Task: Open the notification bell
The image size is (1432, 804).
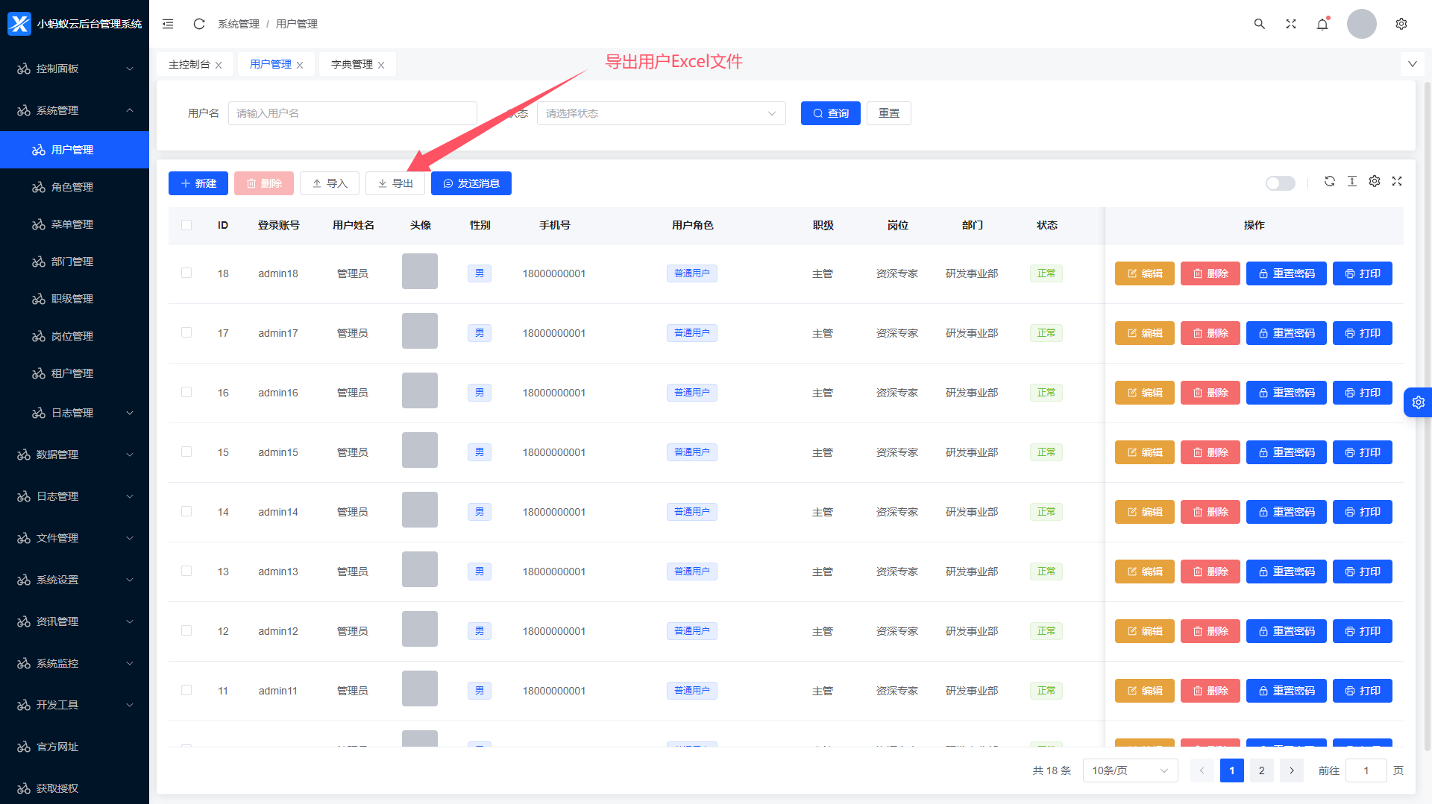Action: click(1322, 24)
